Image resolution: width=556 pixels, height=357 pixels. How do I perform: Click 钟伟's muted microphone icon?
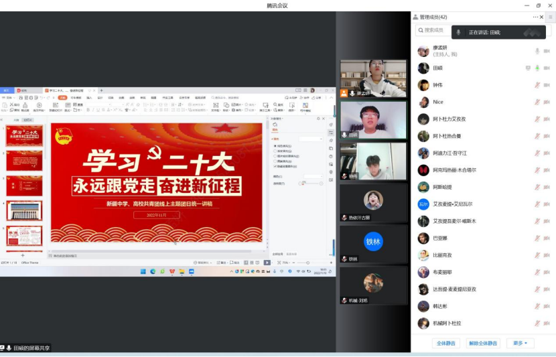537,85
